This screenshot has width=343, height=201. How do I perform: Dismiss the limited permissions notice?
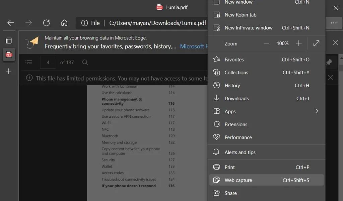pos(330,78)
